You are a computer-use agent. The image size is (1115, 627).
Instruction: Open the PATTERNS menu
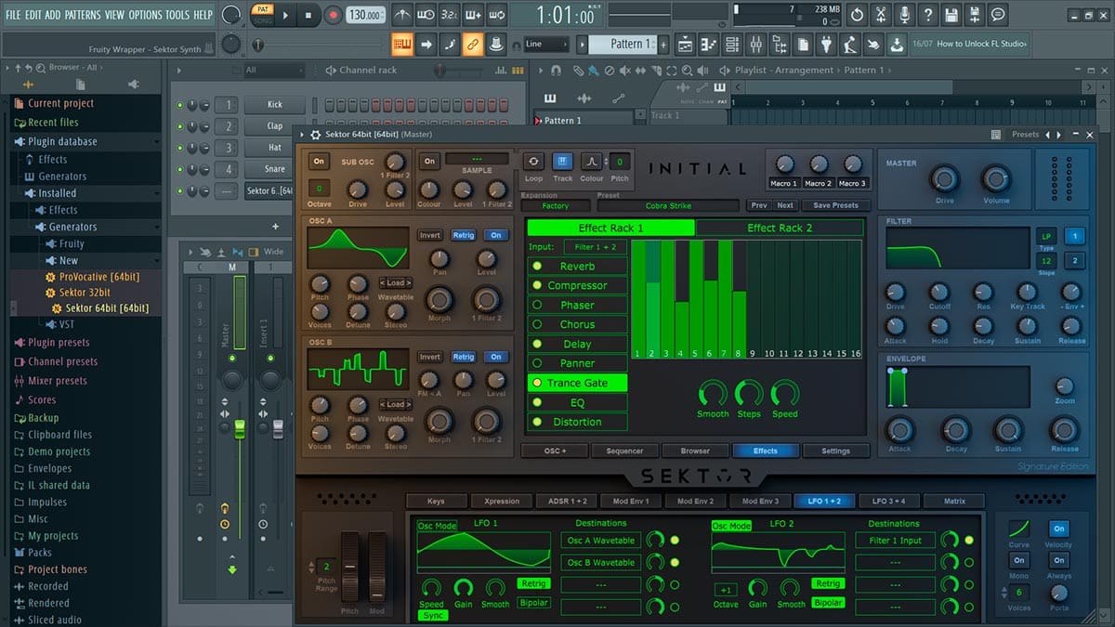click(x=83, y=16)
